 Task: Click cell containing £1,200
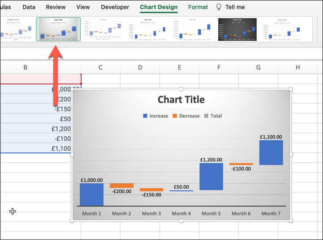point(36,129)
